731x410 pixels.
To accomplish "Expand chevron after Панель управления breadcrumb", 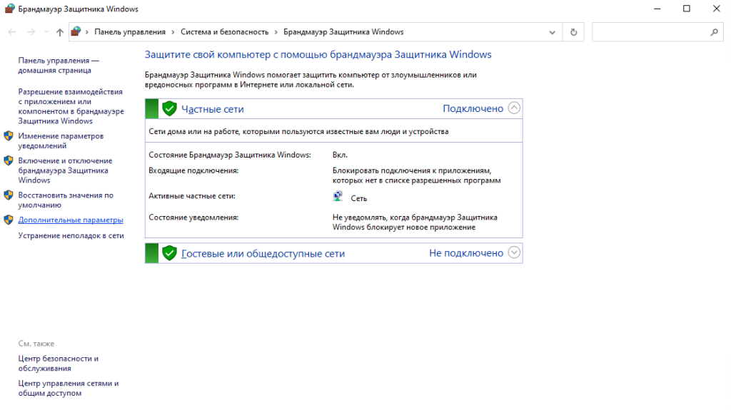I will click(173, 32).
